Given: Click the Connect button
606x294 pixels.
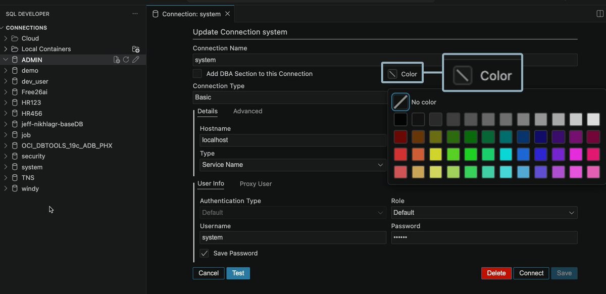Looking at the screenshot, I should pyautogui.click(x=531, y=273).
